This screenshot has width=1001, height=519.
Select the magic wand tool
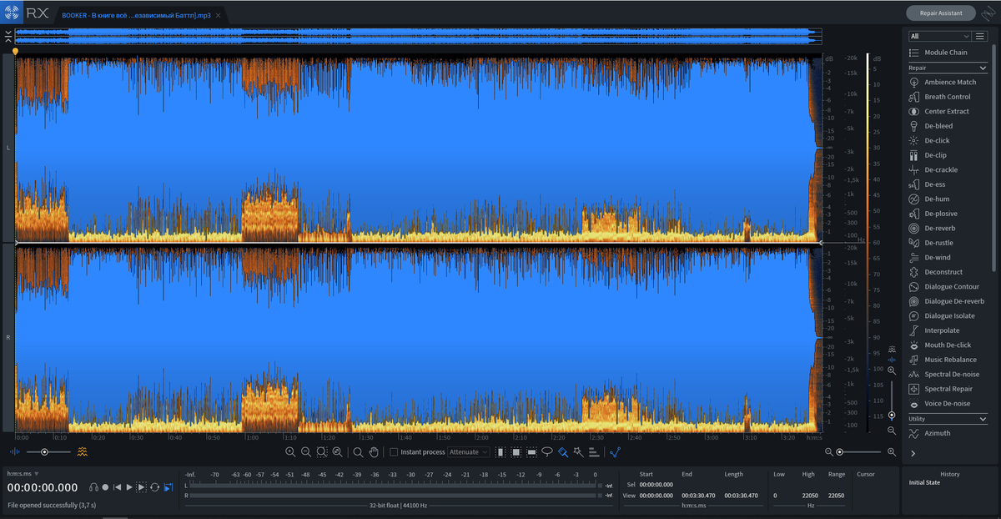coord(578,451)
